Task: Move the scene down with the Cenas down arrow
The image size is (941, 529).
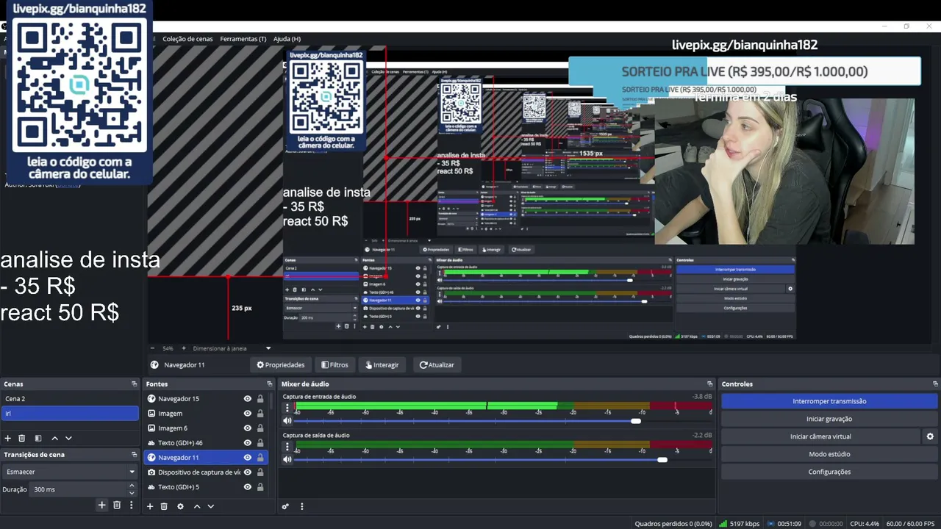Action: click(68, 438)
